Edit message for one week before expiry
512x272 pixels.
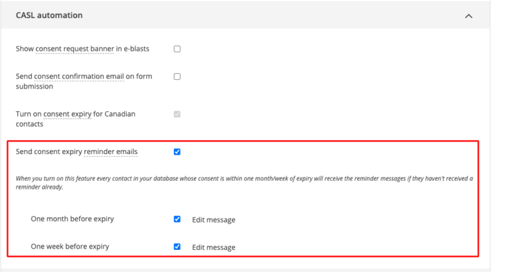point(213,247)
